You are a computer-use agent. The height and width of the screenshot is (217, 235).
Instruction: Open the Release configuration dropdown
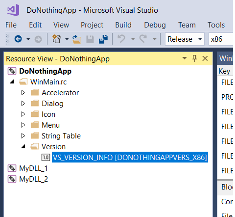click(185, 39)
